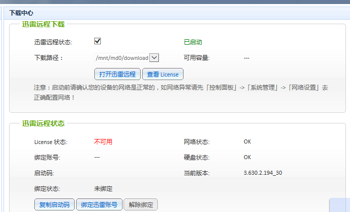350x212 pixels.
Task: Click the green 已启动 status text
Action: [x=193, y=42]
